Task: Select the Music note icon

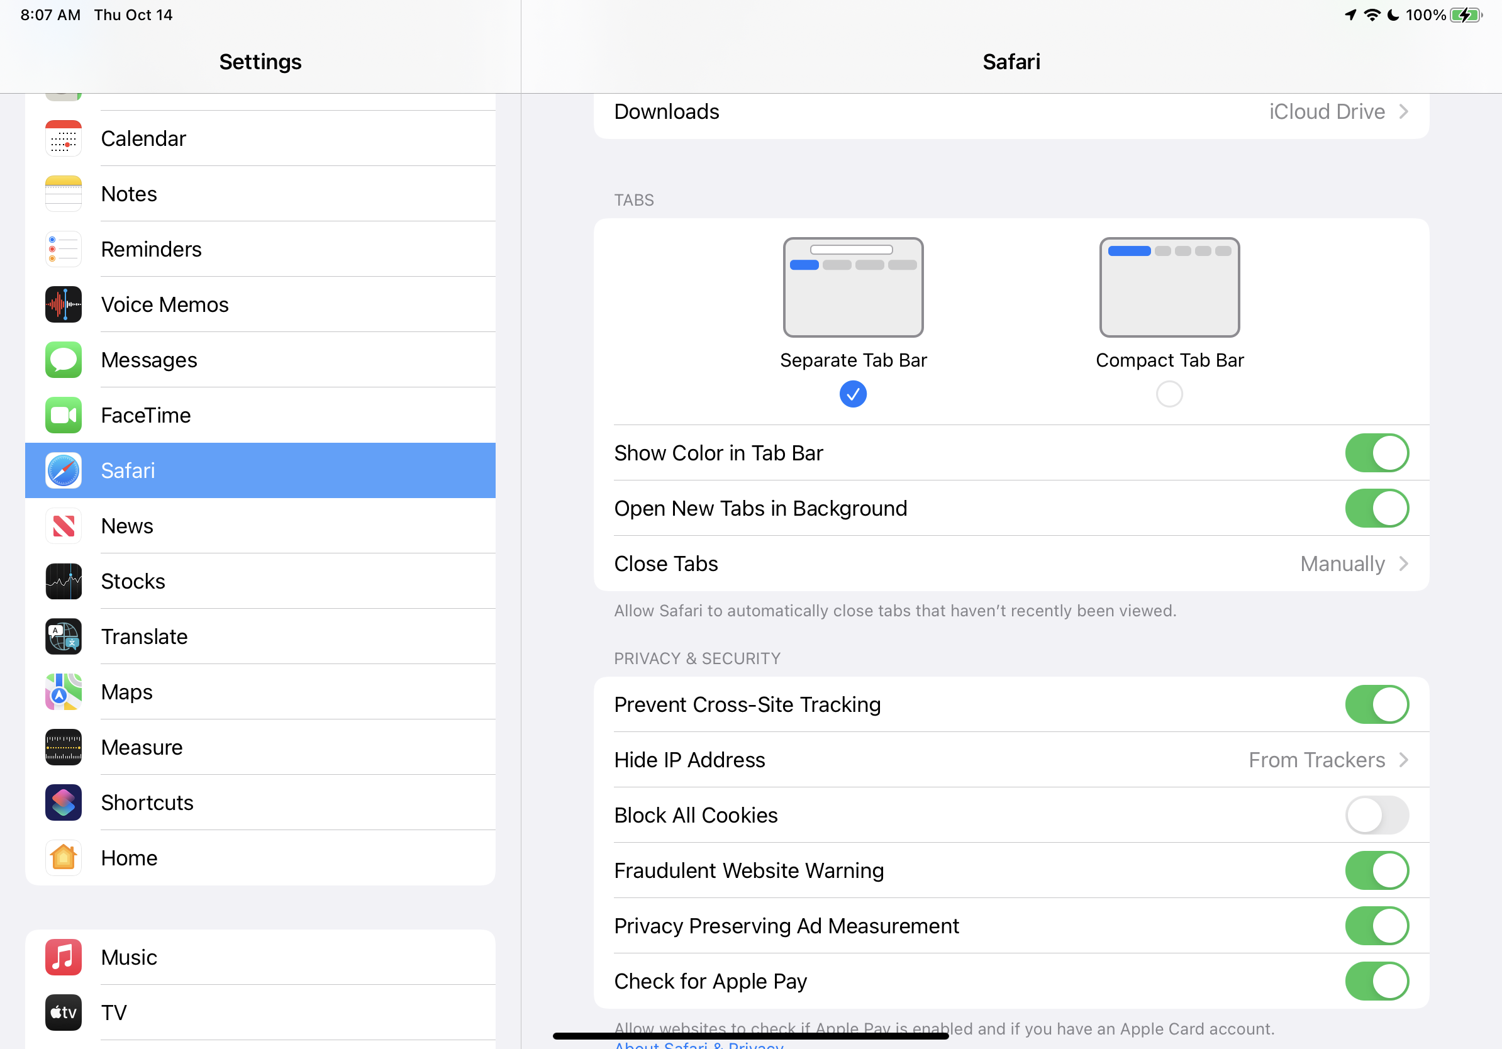Action: 64,957
